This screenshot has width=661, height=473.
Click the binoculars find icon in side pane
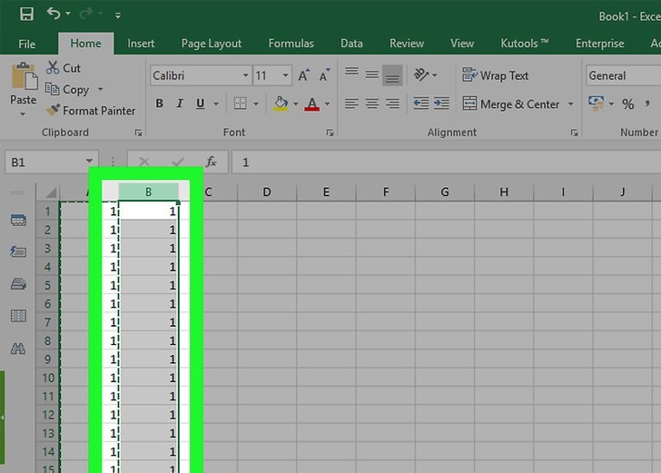(x=18, y=349)
